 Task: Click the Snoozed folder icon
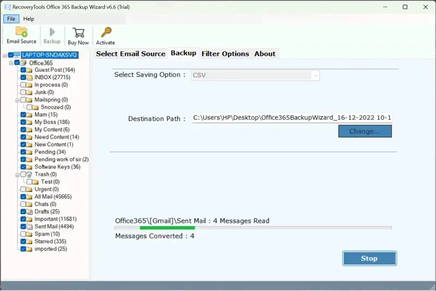click(x=35, y=107)
